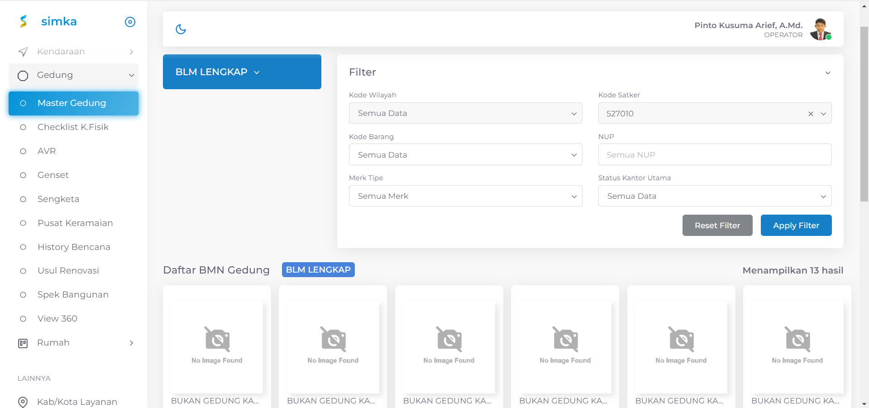Open Pusat Keramaian menu item
This screenshot has width=869, height=408.
73,223
